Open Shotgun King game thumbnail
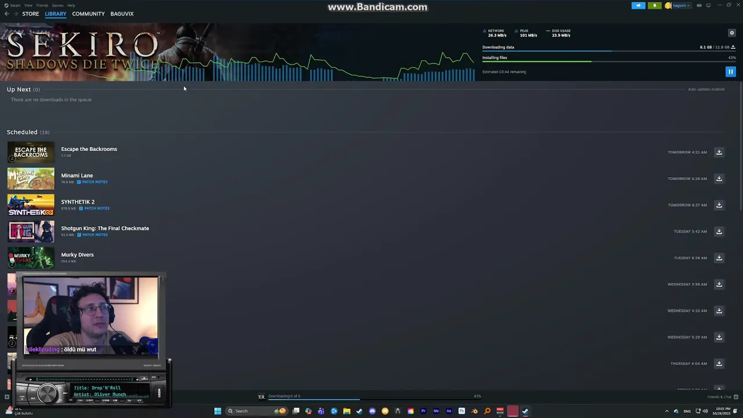Viewport: 743px width, 418px height. coord(31,232)
